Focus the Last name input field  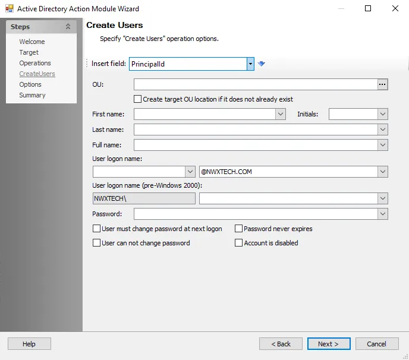(x=256, y=130)
